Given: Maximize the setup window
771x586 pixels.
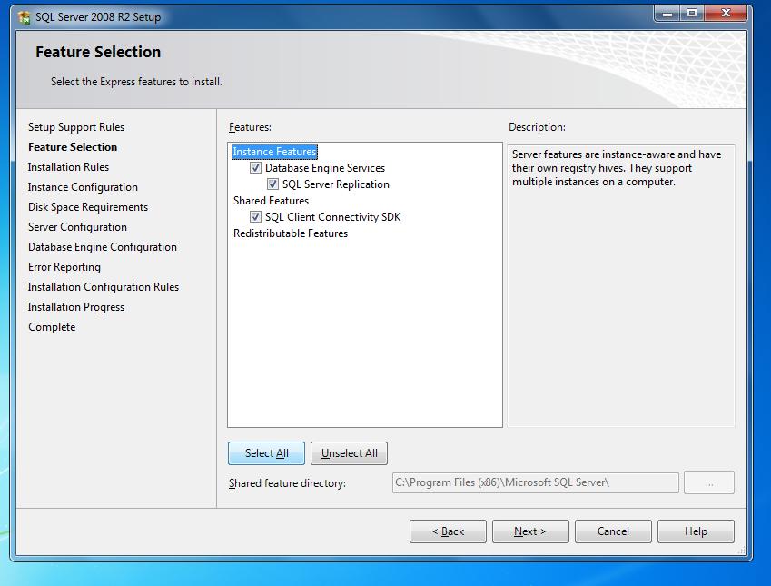Looking at the screenshot, I should point(692,14).
